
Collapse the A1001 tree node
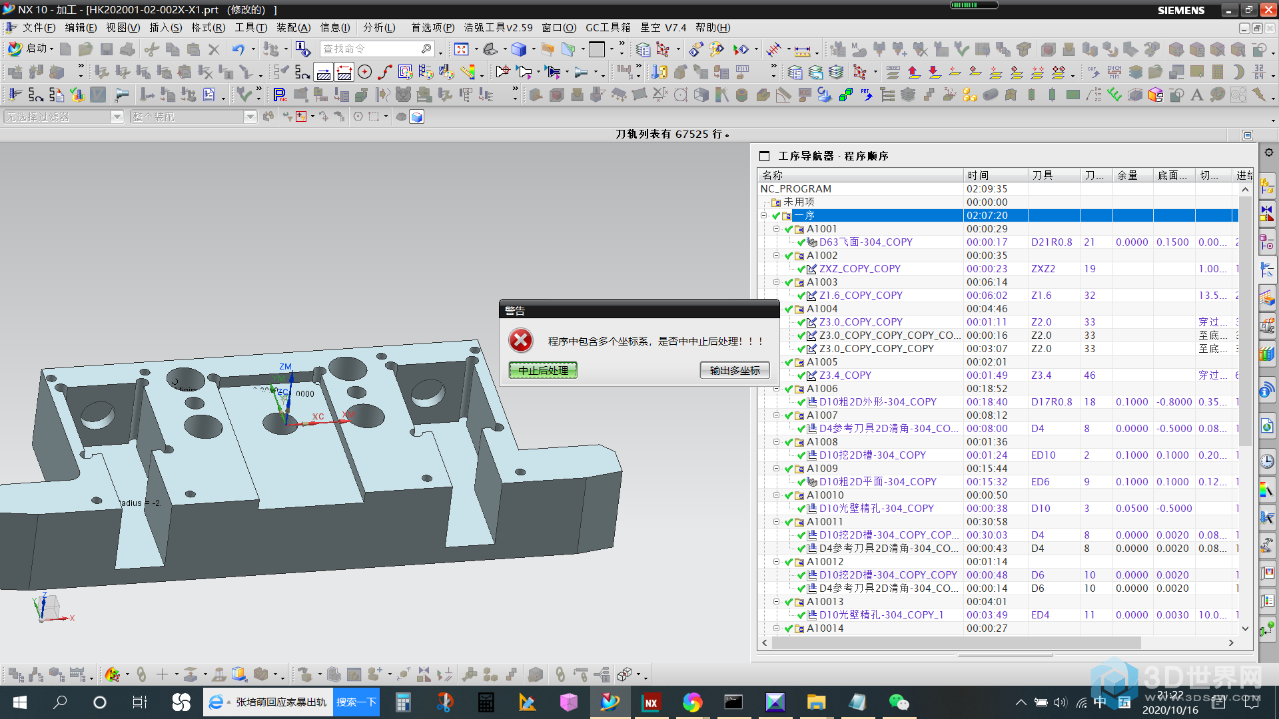(x=777, y=228)
